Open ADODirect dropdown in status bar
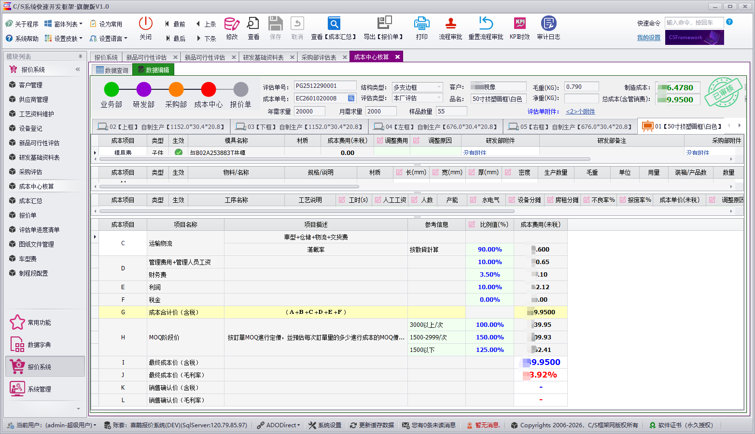The image size is (755, 434). [x=279, y=425]
